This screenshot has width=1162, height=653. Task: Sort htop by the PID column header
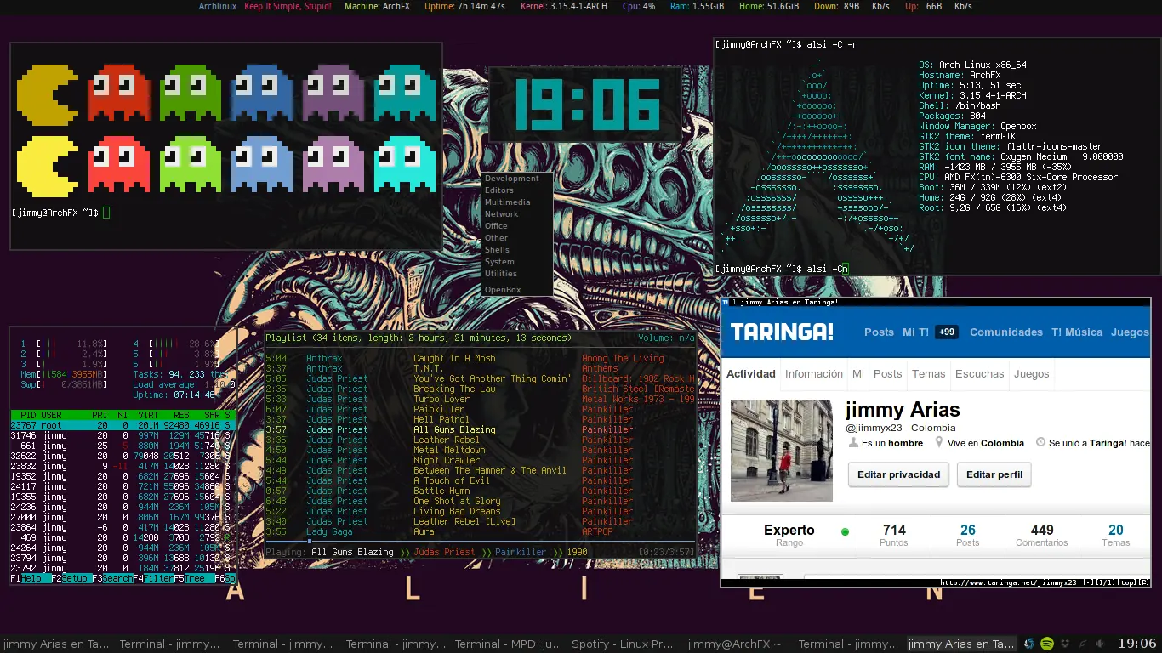click(29, 415)
